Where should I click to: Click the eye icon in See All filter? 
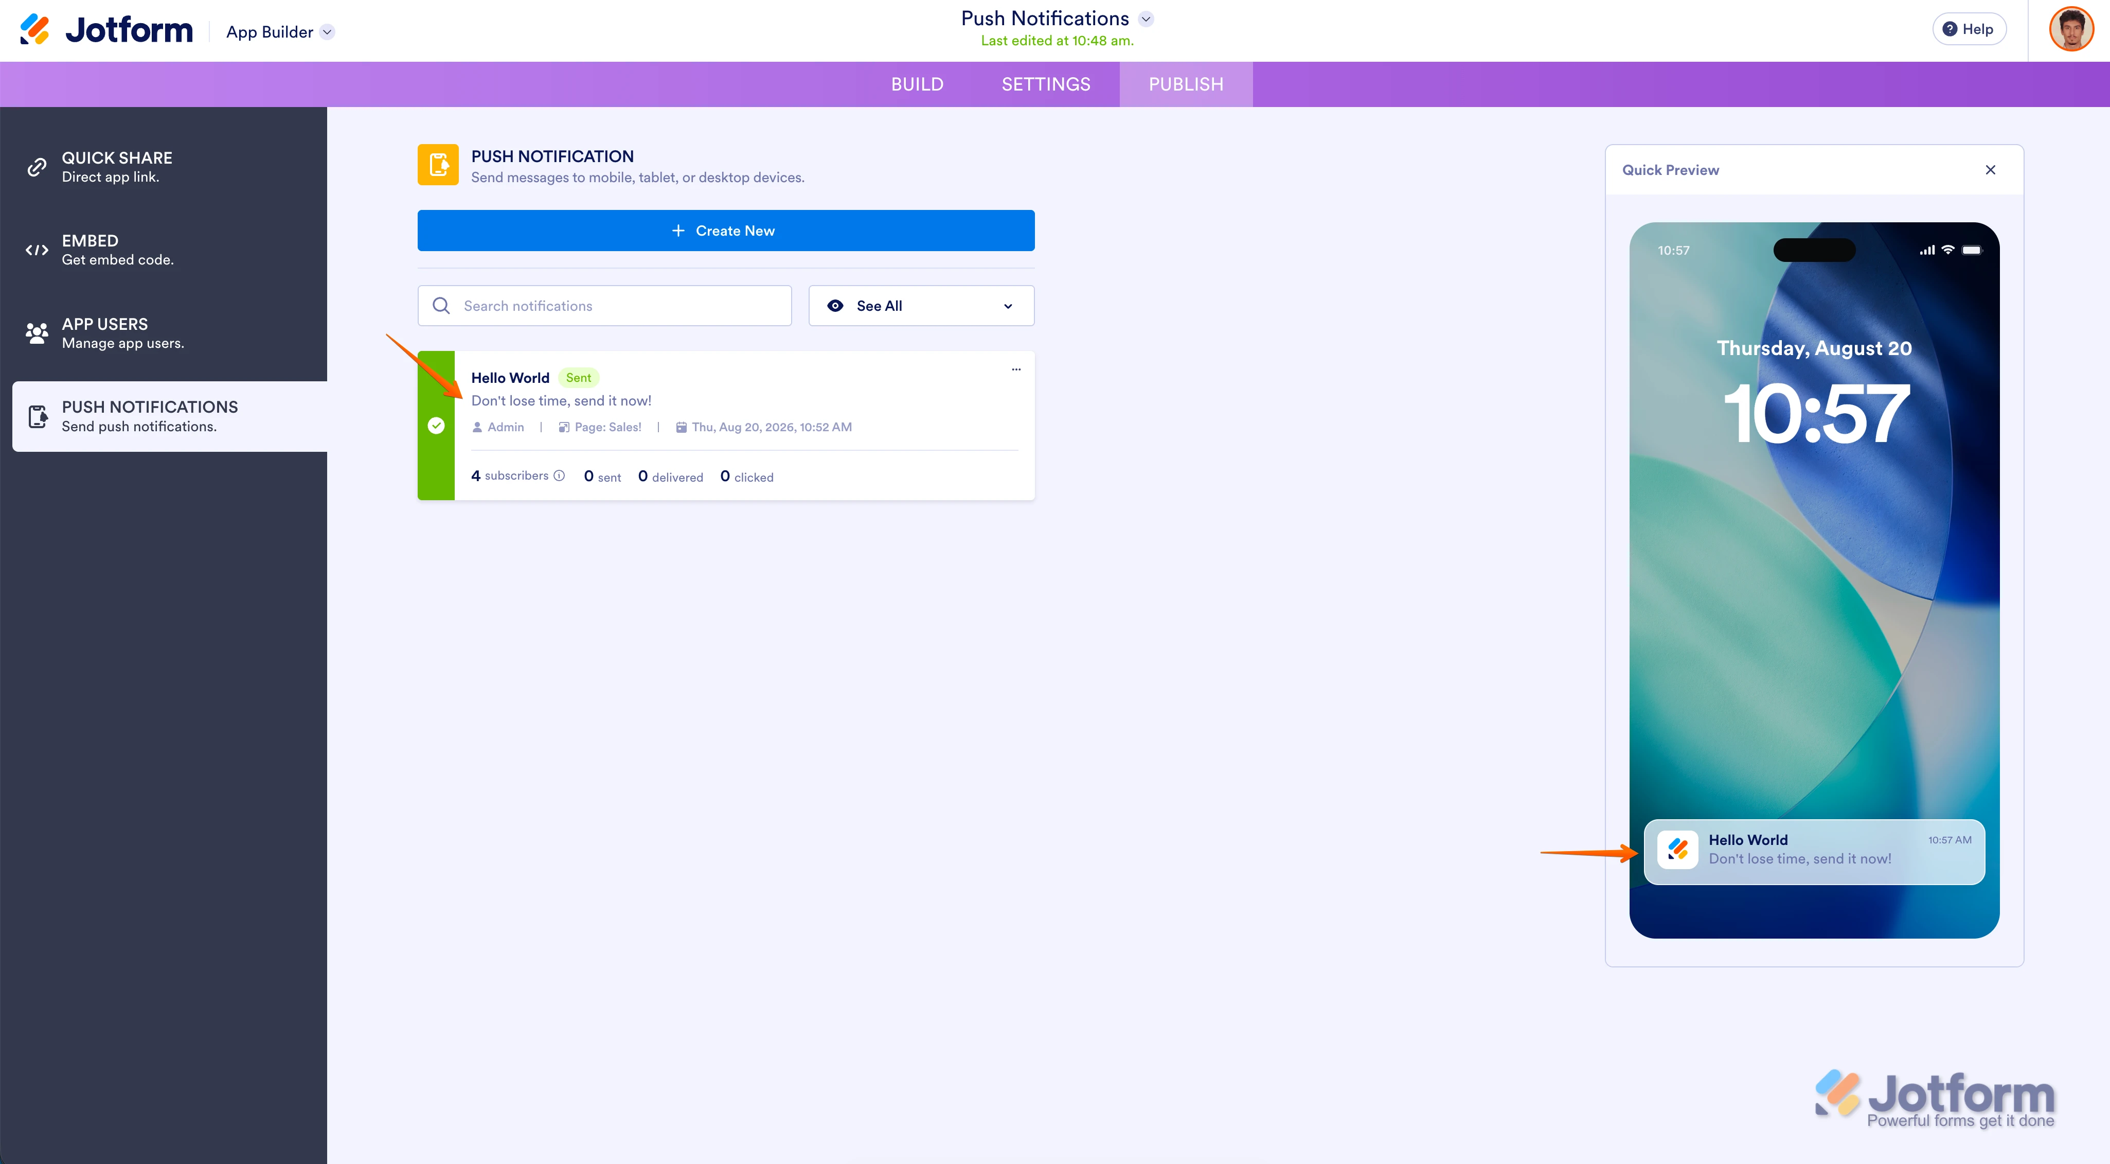(835, 306)
